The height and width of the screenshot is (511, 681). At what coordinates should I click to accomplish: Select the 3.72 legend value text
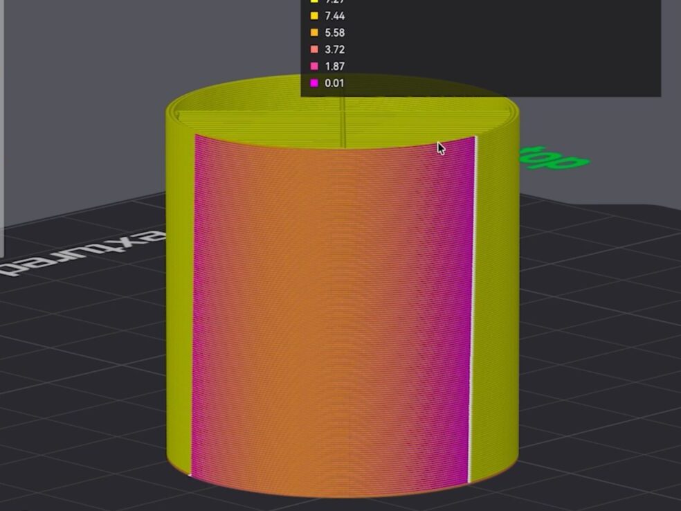click(x=334, y=50)
